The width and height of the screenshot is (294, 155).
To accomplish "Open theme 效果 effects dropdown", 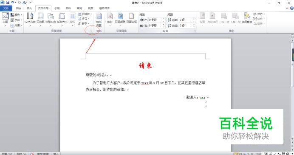I will 16,25.
